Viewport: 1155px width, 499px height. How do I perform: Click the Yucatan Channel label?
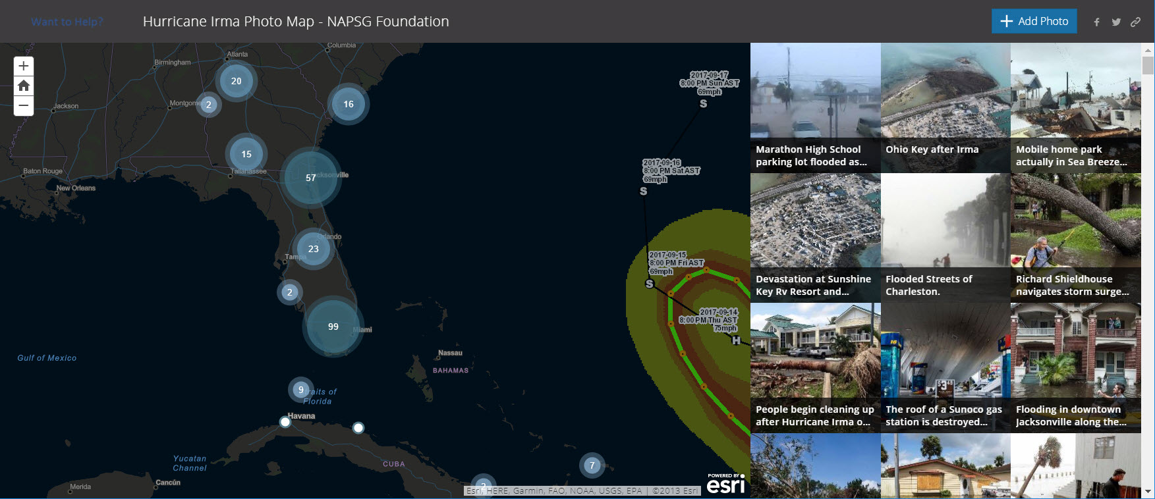tap(190, 463)
